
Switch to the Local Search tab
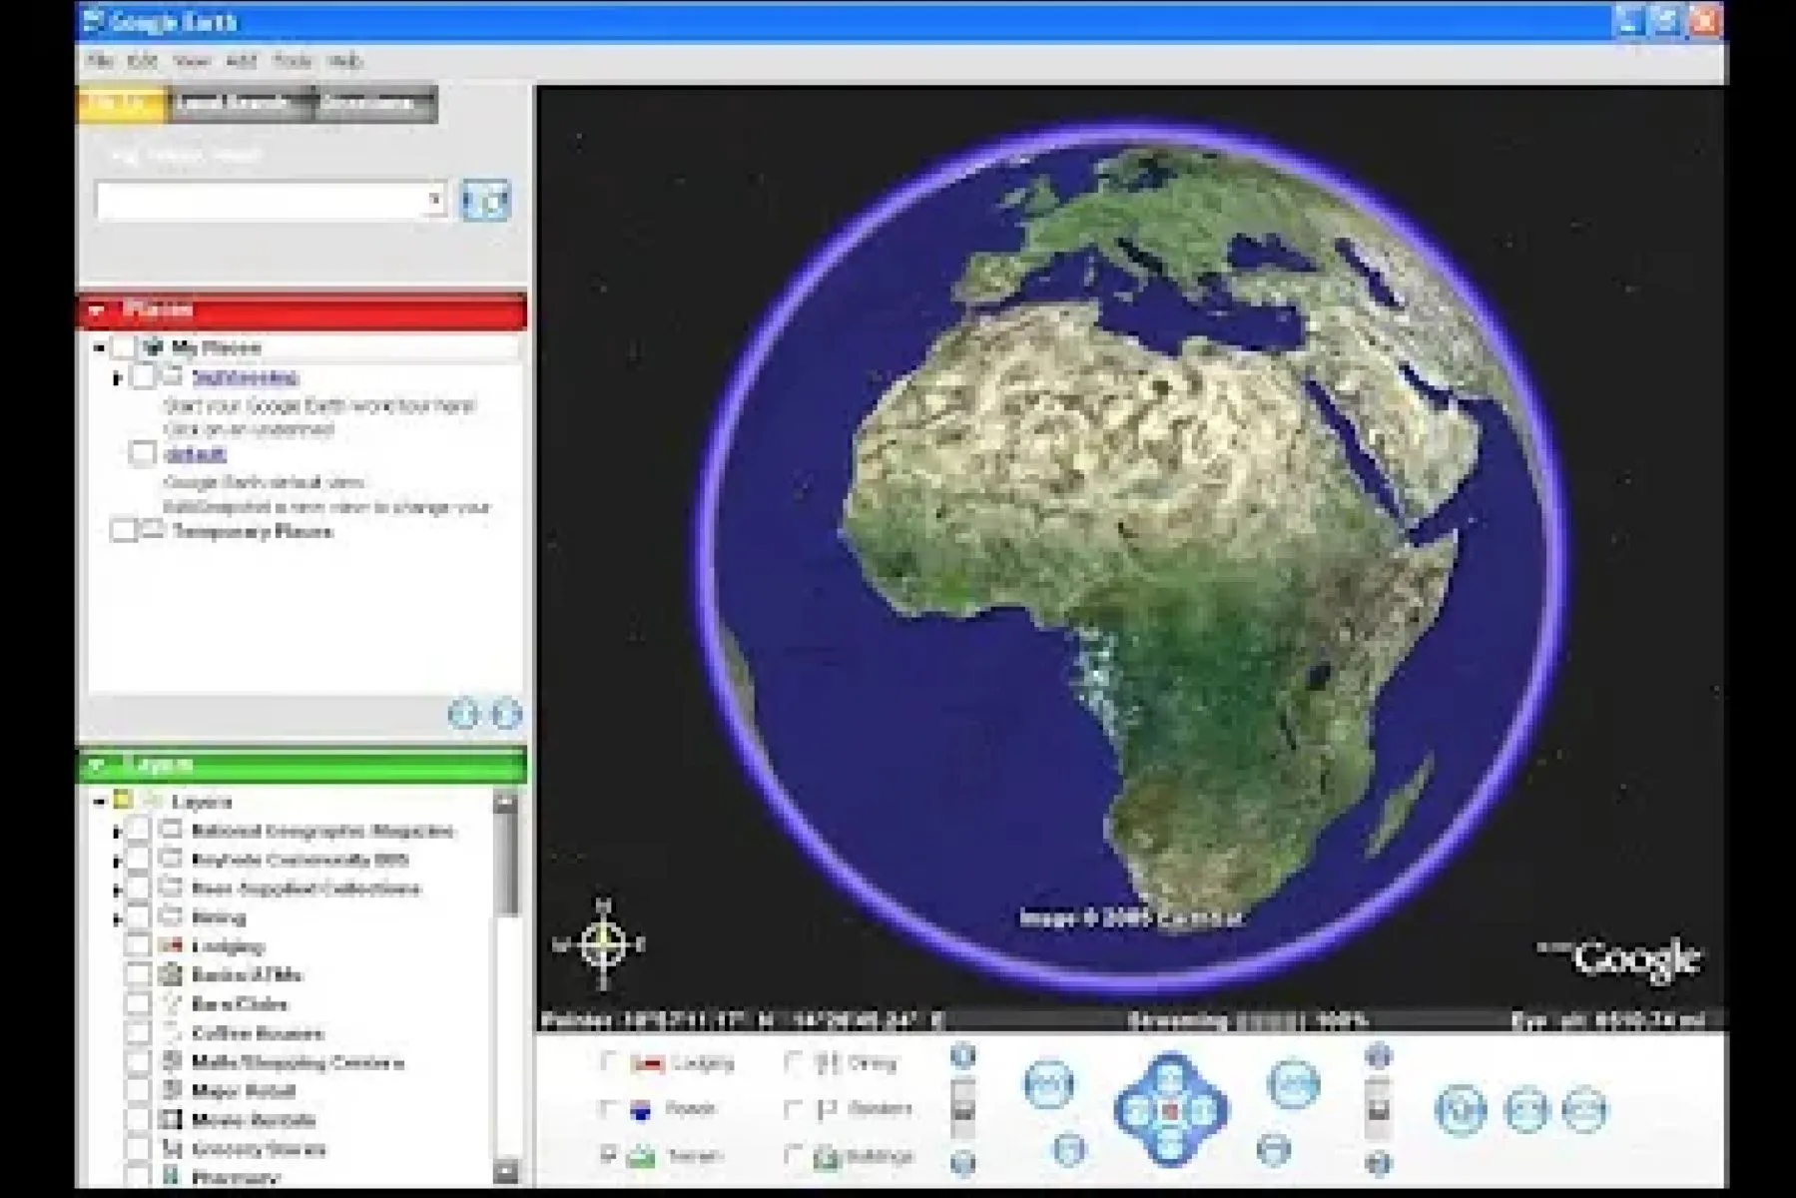pos(235,104)
